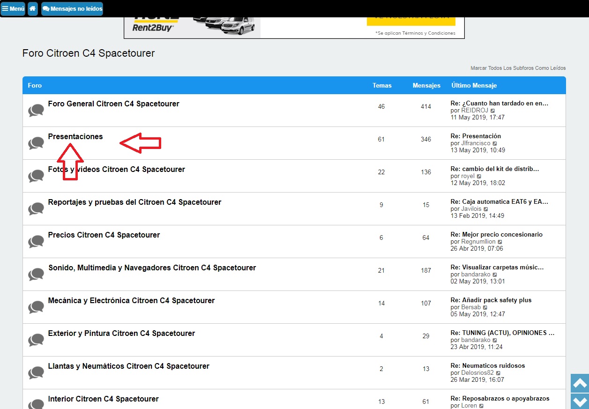Open the Menú button
Viewport: 589px width, 409px height.
point(13,8)
